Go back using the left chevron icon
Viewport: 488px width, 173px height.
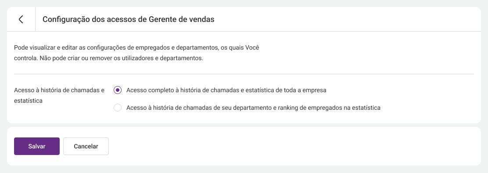coord(21,19)
